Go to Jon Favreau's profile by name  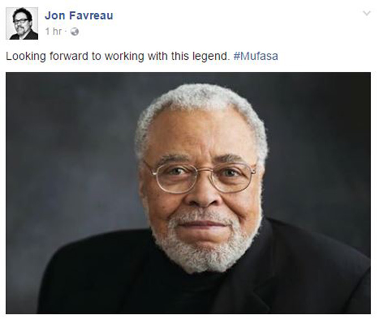[x=79, y=16]
